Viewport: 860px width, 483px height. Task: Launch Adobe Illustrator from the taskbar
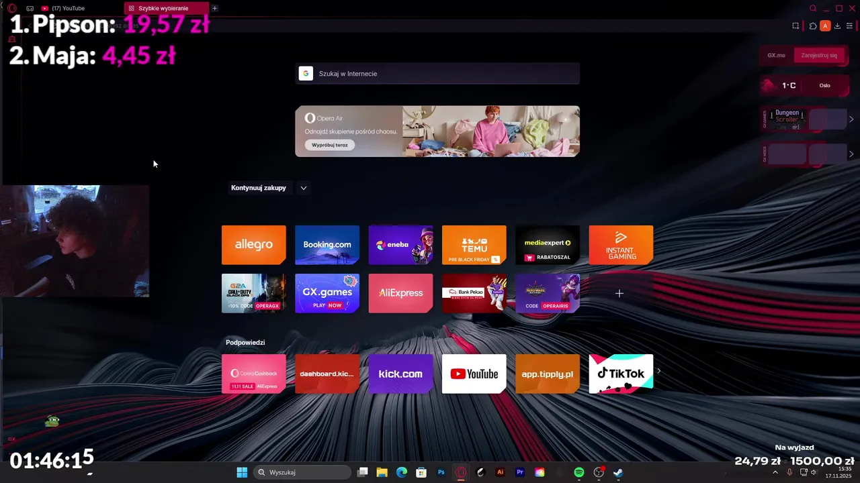[500, 472]
